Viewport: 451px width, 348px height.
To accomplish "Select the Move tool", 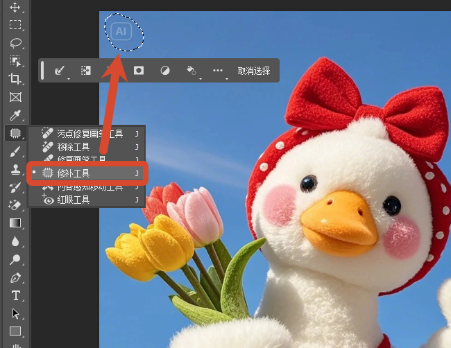I will pyautogui.click(x=15, y=7).
